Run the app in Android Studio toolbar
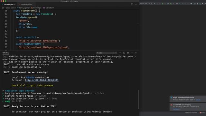The height and width of the screenshot is (116, 206). pos(154,4)
